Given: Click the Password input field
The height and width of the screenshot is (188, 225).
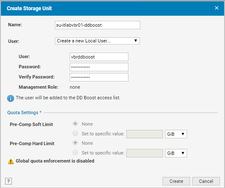Looking at the screenshot, I should pos(99,67).
